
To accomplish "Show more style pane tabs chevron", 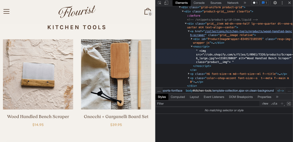I will point(277,97).
